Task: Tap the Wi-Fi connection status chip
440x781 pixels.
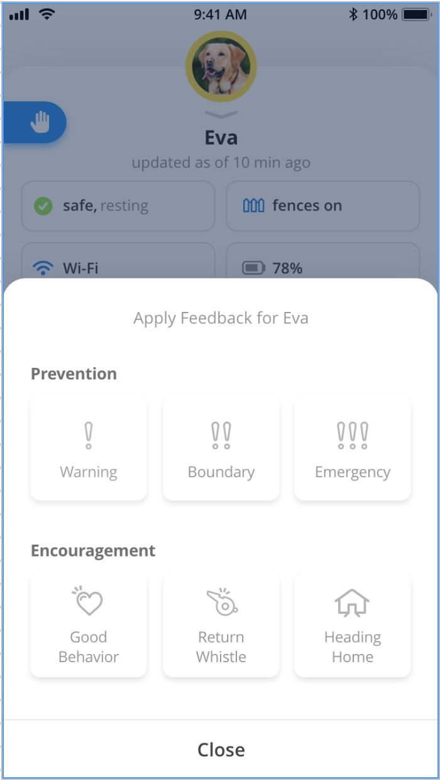Action: tap(118, 264)
